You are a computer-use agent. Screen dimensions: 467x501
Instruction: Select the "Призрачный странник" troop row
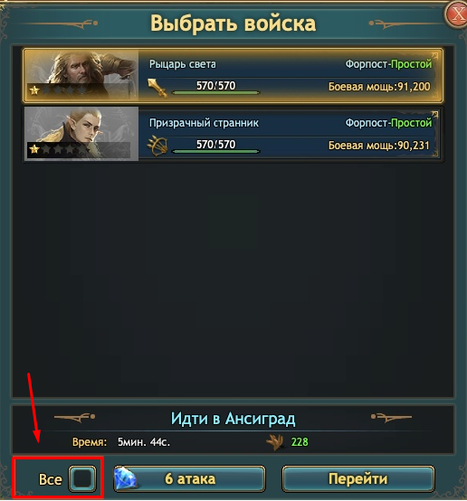click(233, 134)
